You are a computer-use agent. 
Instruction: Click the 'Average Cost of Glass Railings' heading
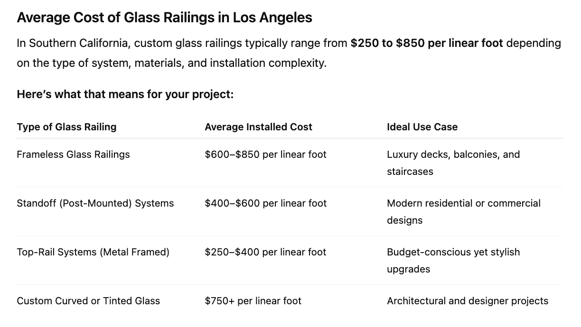(x=164, y=18)
